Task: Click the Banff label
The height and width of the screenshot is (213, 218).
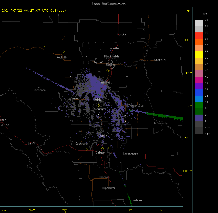Action: [x=31, y=143]
